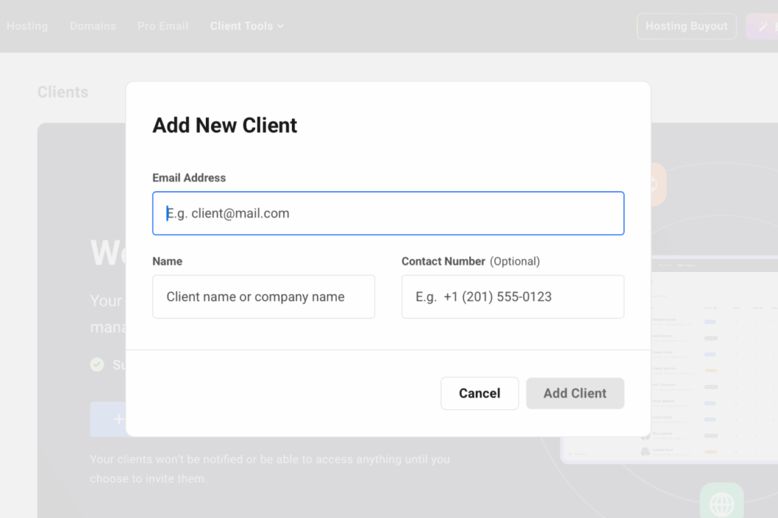The width and height of the screenshot is (778, 518).
Task: Click the green checkmark icon beside the welcome text
Action: 97,365
